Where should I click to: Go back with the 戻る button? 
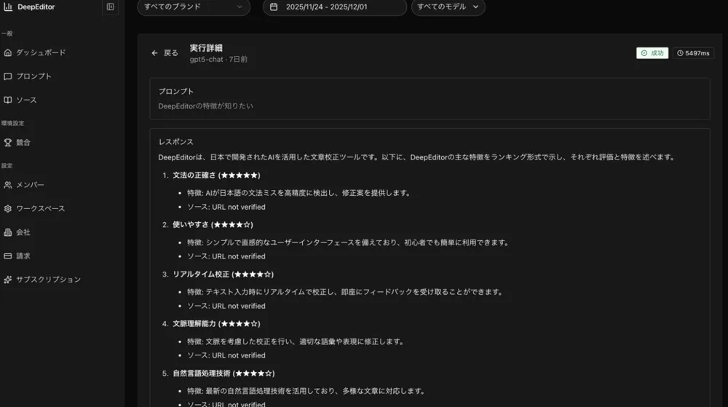(x=165, y=53)
